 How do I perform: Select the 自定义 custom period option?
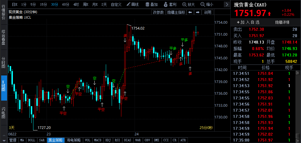pos(116,4)
